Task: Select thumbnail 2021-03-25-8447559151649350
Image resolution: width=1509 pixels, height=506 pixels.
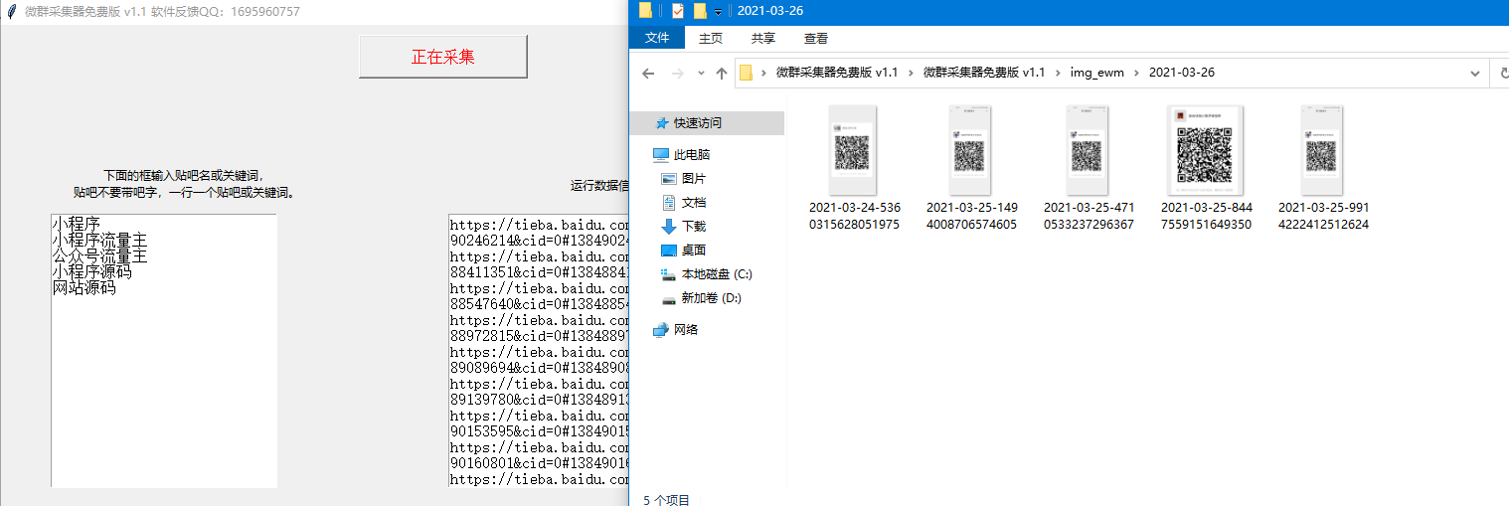Action: pyautogui.click(x=1206, y=150)
